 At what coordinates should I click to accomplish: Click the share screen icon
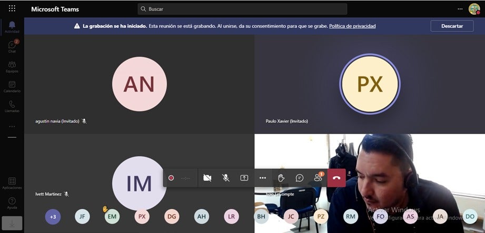[x=244, y=178]
